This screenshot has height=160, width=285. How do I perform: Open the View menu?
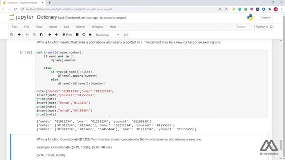(x=39, y=27)
